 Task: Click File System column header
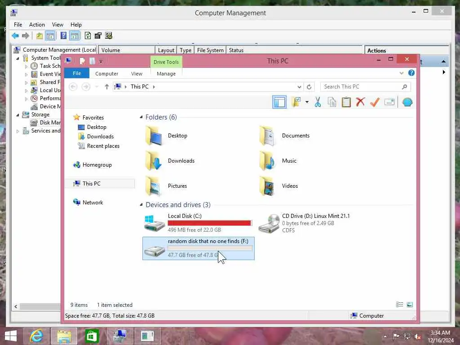point(210,50)
